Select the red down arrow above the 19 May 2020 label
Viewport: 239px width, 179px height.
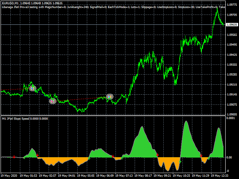point(14,157)
